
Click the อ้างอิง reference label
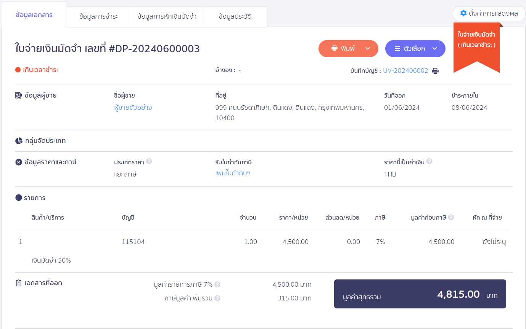point(225,70)
